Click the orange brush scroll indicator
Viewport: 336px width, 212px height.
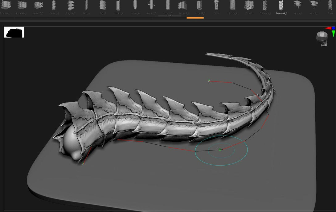[x=195, y=18]
